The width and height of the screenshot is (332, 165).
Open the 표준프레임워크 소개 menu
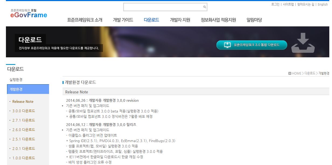85,20
